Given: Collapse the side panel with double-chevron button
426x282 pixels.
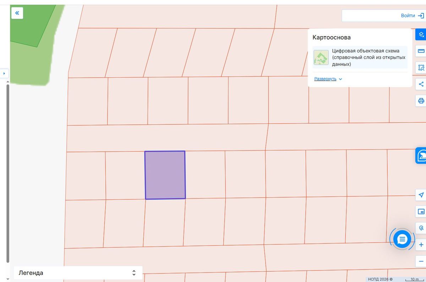Looking at the screenshot, I should (x=17, y=13).
